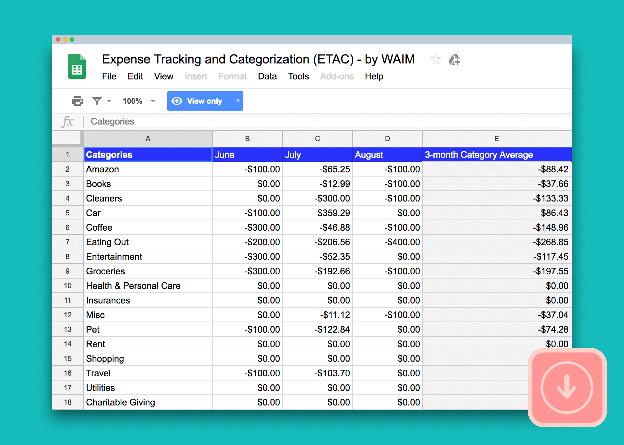Screen dimensions: 624x445
Task: Open the Tools menu
Action: 298,76
